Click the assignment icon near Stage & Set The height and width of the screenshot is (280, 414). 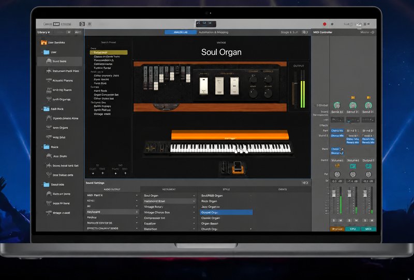305,32
